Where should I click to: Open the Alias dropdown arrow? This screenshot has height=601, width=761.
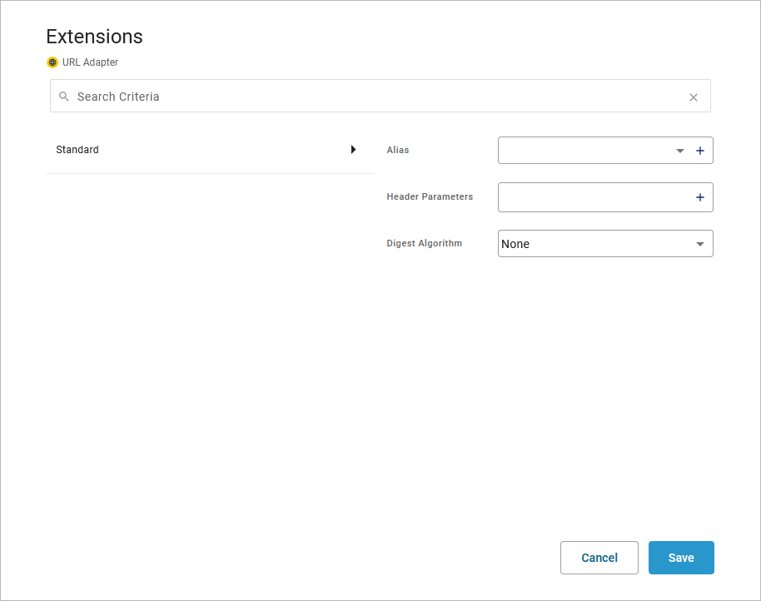680,151
